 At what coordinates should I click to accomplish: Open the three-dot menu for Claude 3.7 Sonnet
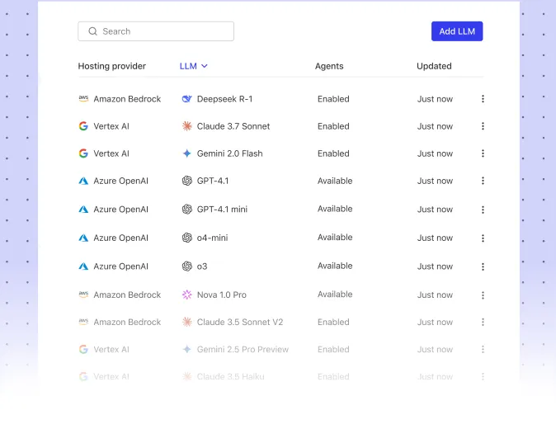coord(483,126)
